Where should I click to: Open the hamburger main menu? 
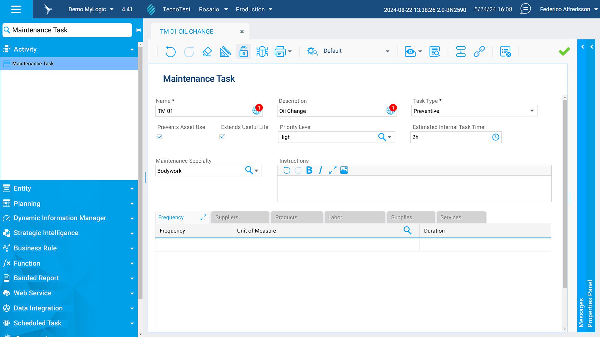coord(16,9)
